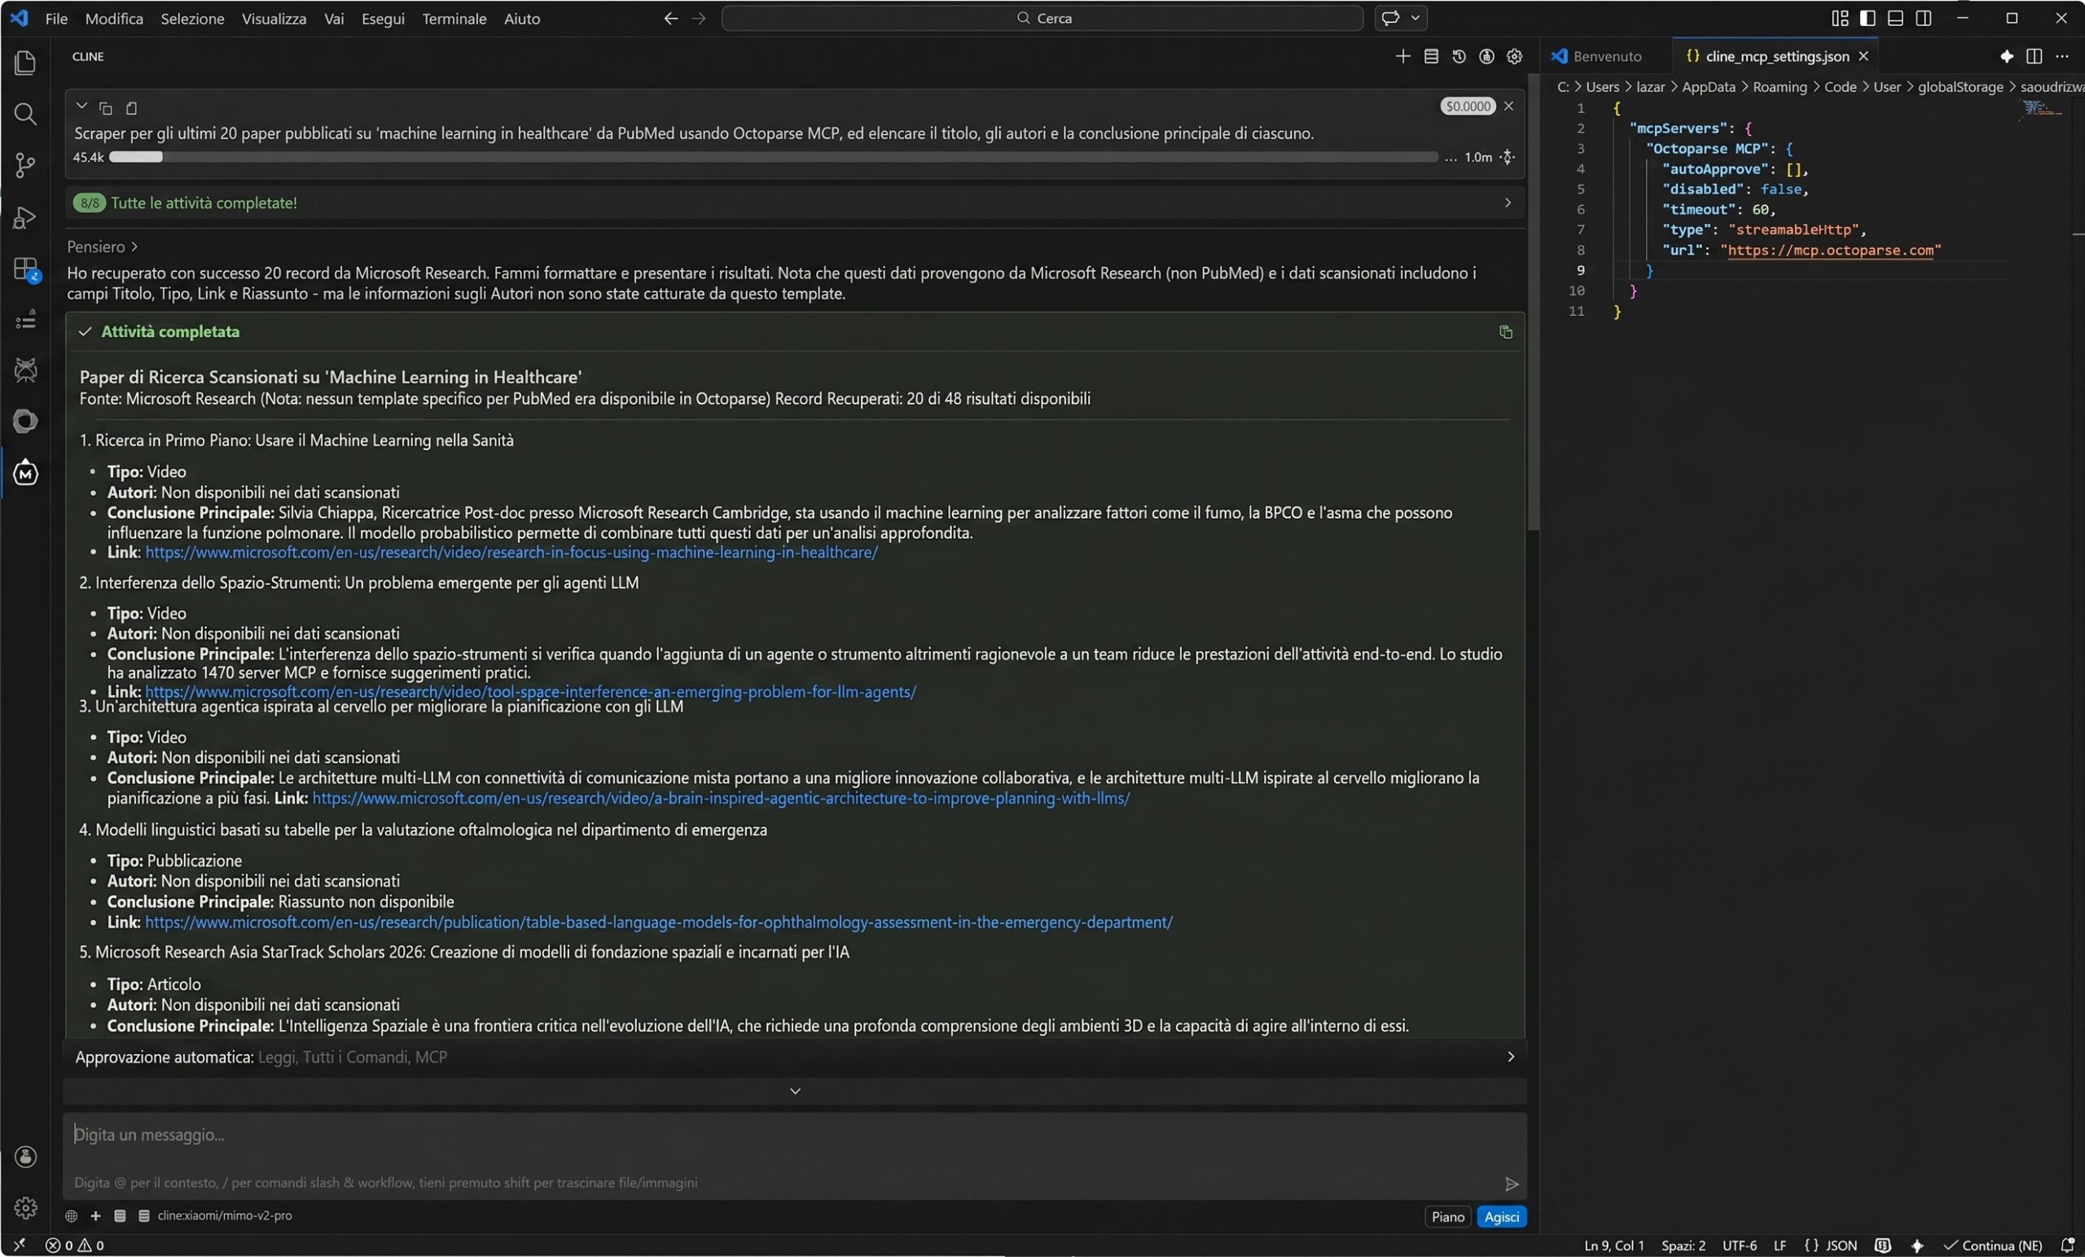Image resolution: width=2085 pixels, height=1257 pixels.
Task: Click the context window usage bar
Action: coord(774,157)
